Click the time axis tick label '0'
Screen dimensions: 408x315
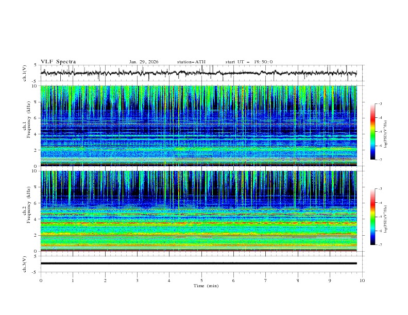coord(41,281)
